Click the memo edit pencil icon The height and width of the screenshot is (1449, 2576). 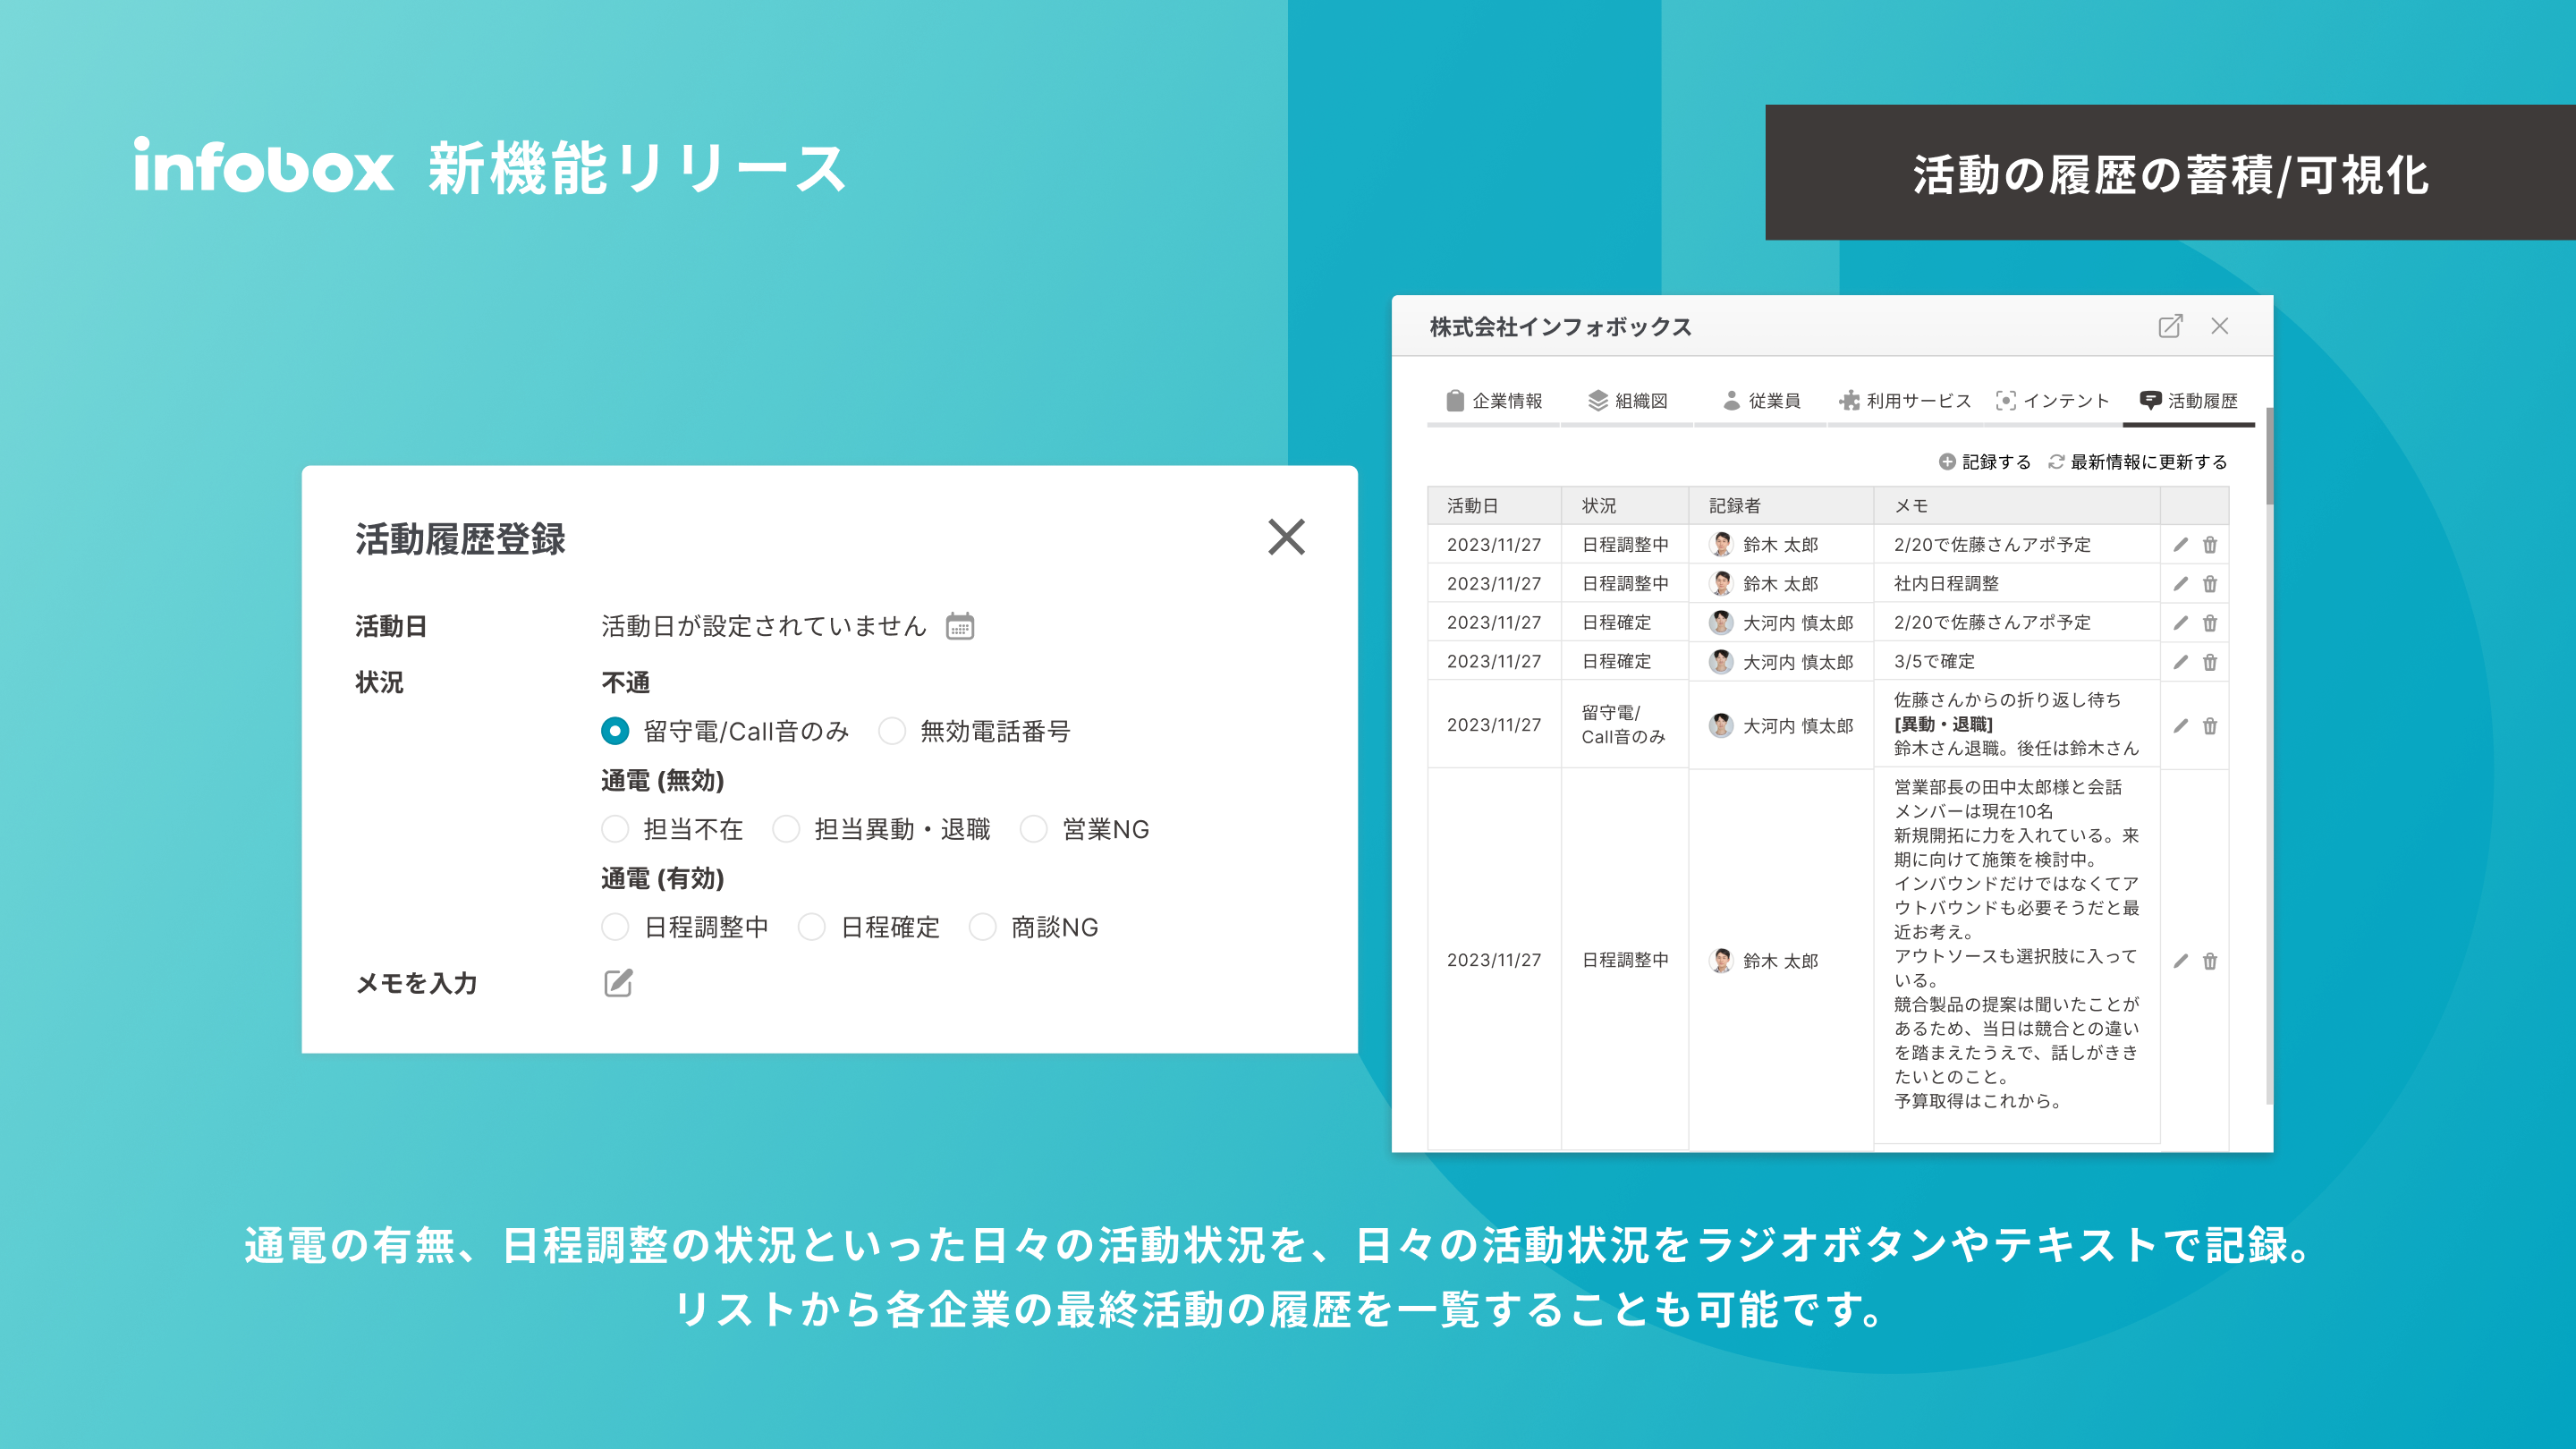[x=618, y=983]
